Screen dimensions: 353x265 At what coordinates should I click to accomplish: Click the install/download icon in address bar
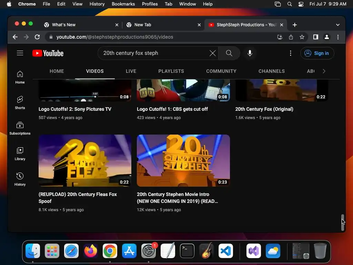(x=280, y=37)
